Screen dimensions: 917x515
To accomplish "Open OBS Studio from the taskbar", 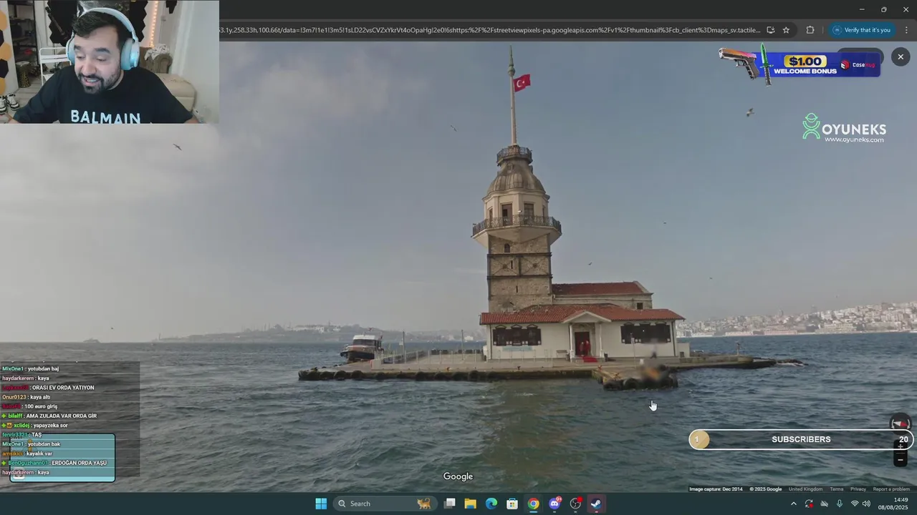I will [x=575, y=504].
